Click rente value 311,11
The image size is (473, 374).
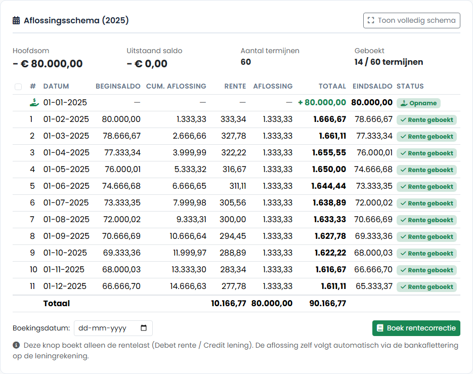tap(238, 186)
